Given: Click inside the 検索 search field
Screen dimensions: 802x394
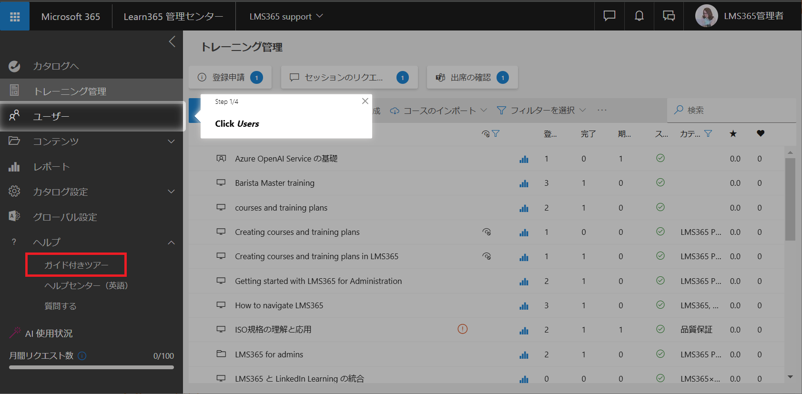Looking at the screenshot, I should pos(731,110).
